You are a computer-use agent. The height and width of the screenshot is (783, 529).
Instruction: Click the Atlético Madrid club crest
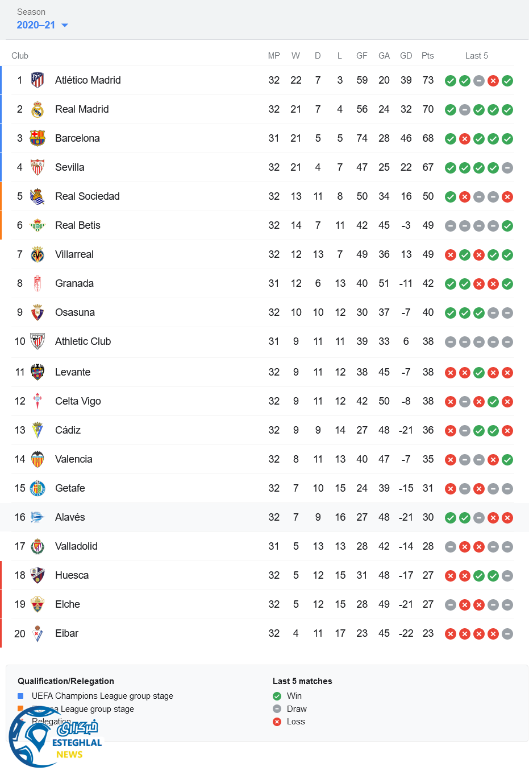click(38, 80)
